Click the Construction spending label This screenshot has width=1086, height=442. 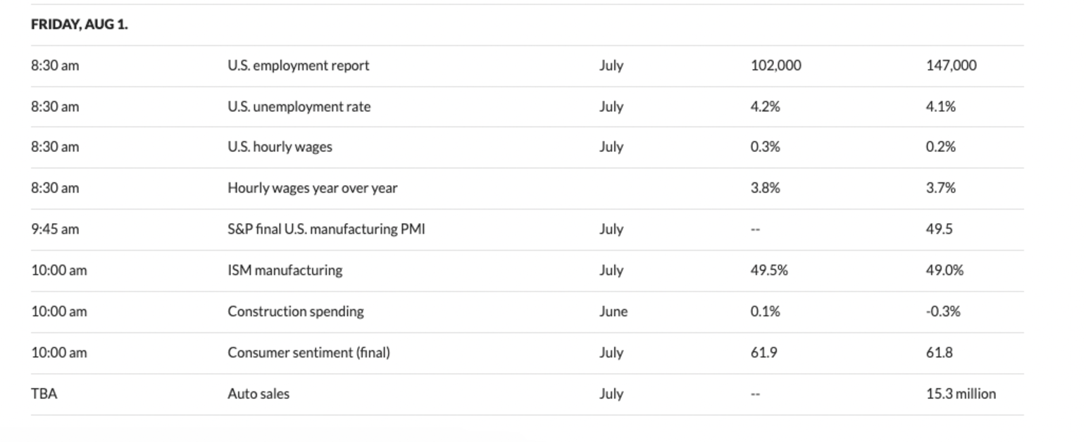[295, 311]
